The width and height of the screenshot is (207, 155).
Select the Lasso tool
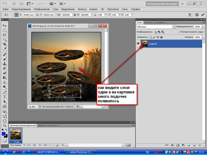(5, 35)
